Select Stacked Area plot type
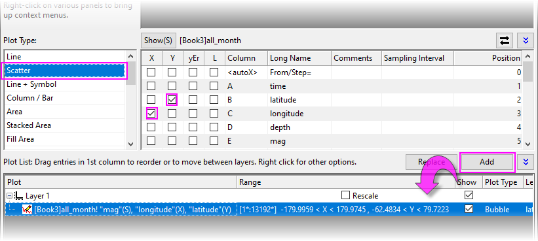The height and width of the screenshot is (241, 538). tap(65, 125)
